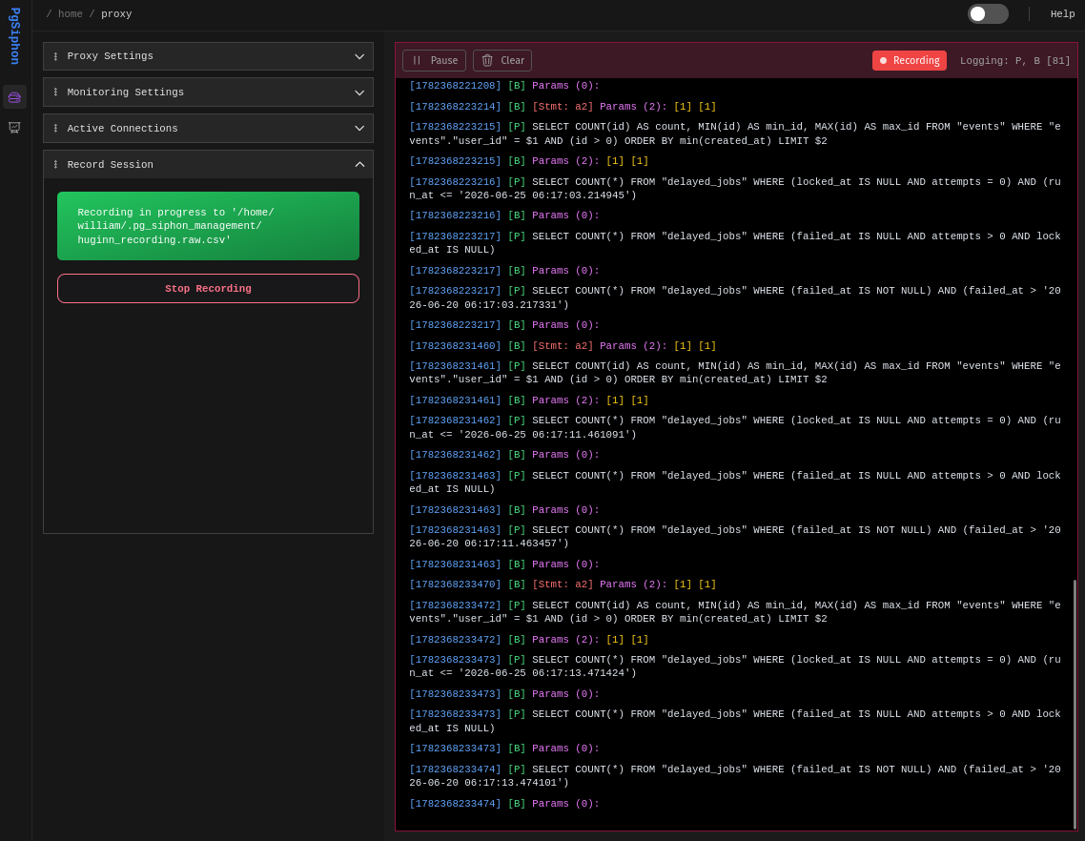Pause the query log stream
The width and height of the screenshot is (1085, 841).
(434, 60)
